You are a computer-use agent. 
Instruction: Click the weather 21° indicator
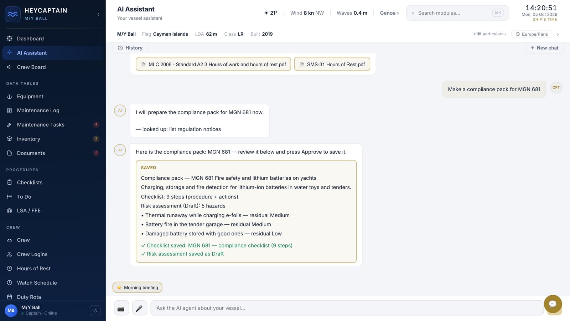pyautogui.click(x=271, y=13)
